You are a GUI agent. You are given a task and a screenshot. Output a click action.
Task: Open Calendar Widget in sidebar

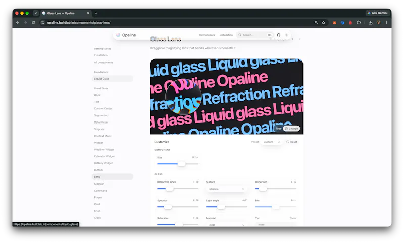click(x=105, y=156)
